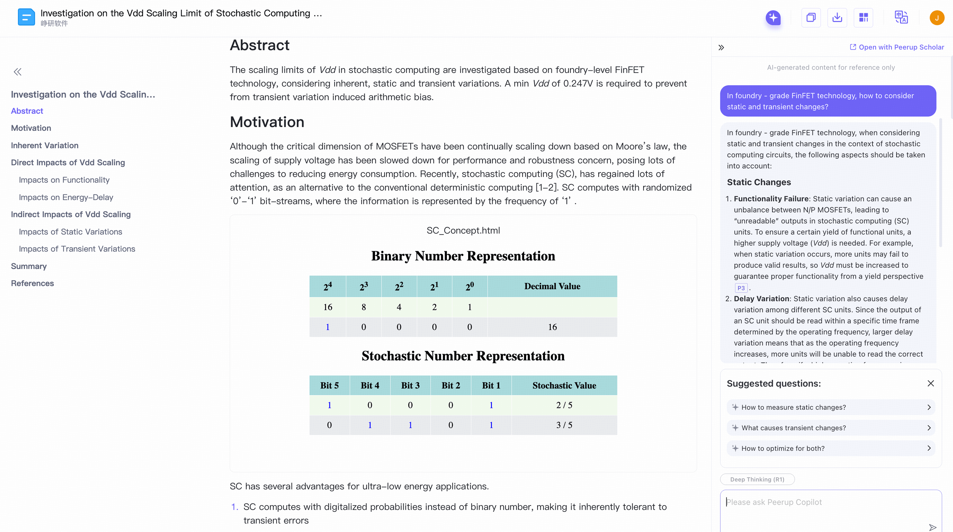Click the copy document icon
The height and width of the screenshot is (532, 953).
(x=811, y=17)
